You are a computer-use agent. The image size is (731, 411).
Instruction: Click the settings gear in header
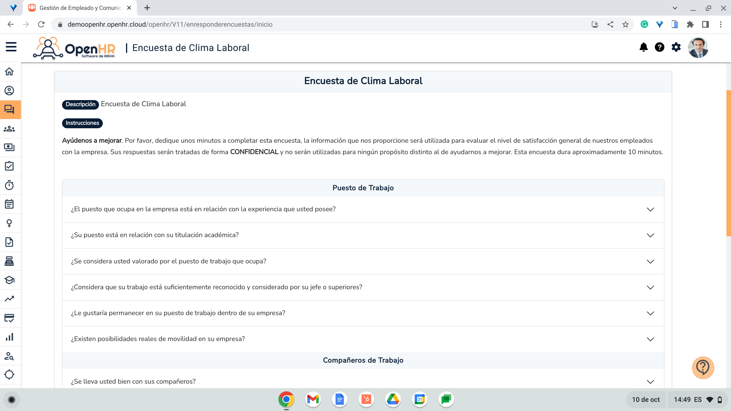pos(676,47)
